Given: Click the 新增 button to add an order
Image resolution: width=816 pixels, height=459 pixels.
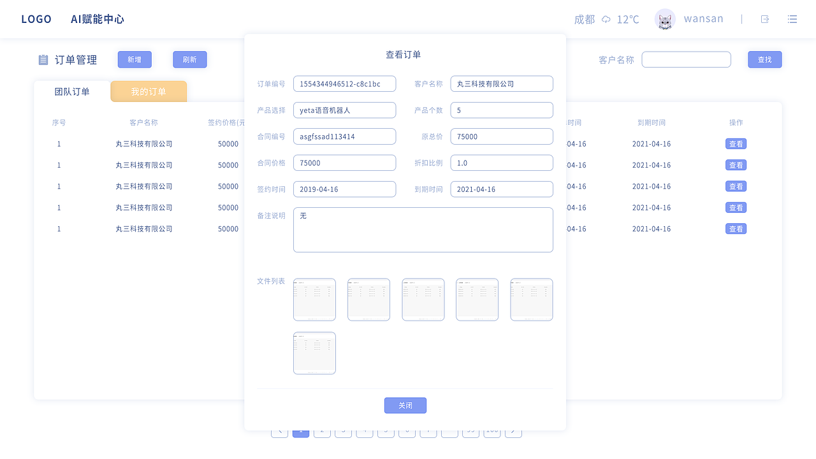Looking at the screenshot, I should pos(135,59).
